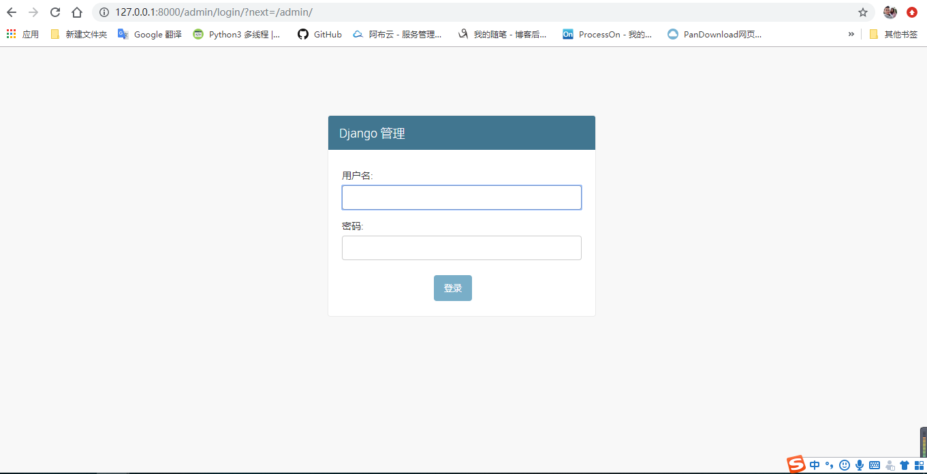Open the GitHub bookmark
Screen dimensions: 927x474
(320, 34)
